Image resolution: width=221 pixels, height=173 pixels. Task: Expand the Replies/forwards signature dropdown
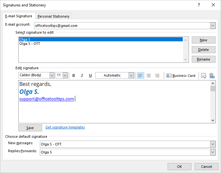pos(213,152)
